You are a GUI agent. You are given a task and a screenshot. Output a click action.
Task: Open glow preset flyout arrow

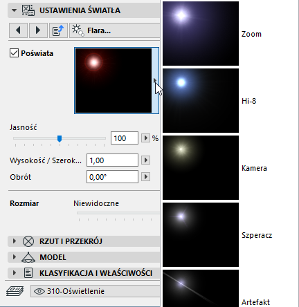[155, 80]
